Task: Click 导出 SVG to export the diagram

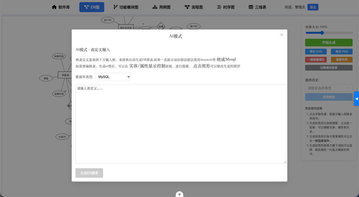Action: [x=316, y=51]
